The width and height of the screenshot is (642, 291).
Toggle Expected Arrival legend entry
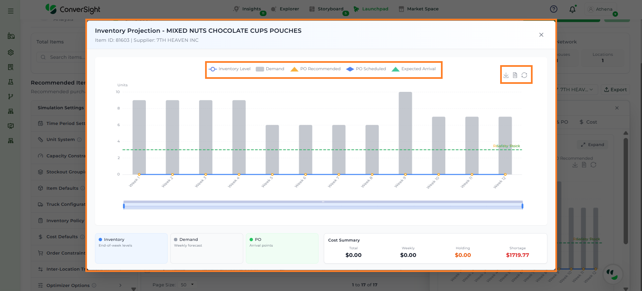pos(414,69)
